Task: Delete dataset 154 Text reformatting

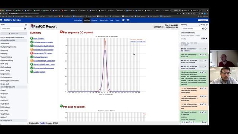Action: (205, 55)
